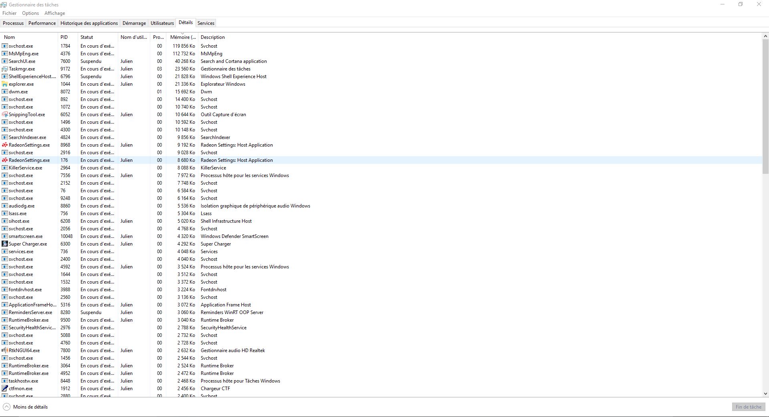Click the ShellExperienceHost process icon

[5, 77]
